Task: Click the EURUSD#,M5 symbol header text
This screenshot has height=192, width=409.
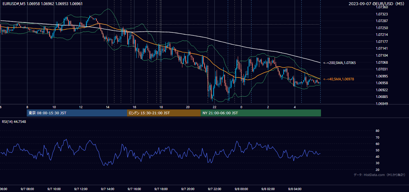Action: tap(42, 4)
